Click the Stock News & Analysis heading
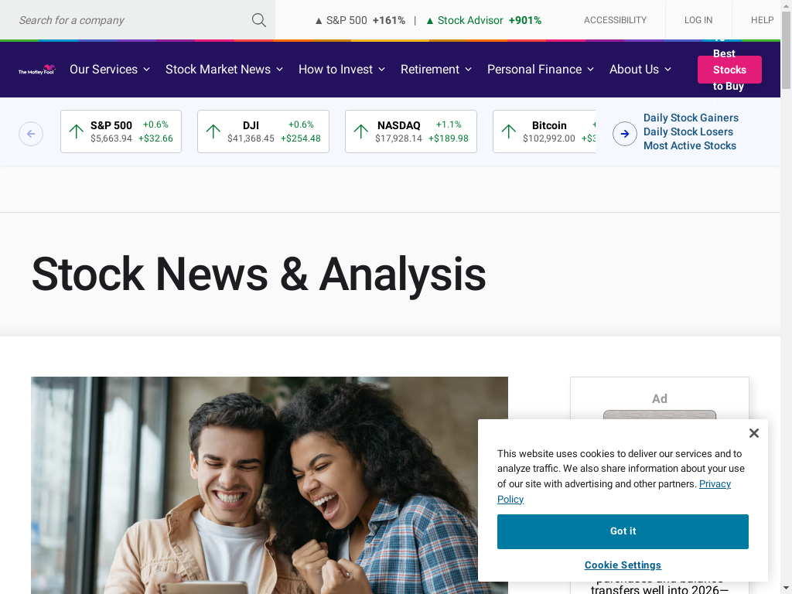 (258, 275)
